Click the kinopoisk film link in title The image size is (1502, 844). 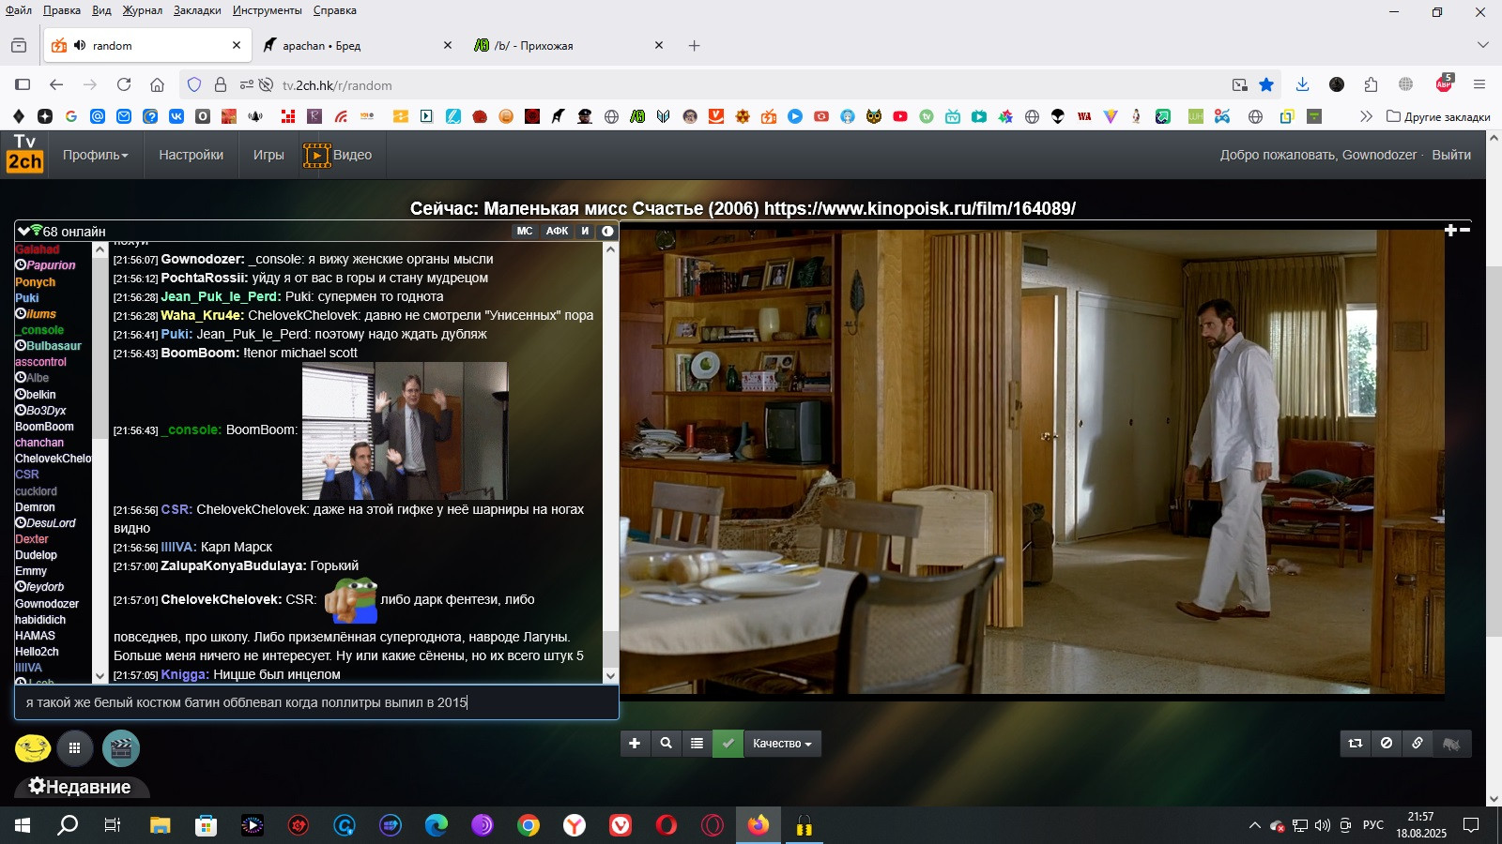920,208
